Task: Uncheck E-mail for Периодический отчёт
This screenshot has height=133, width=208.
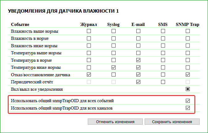Action: [x=138, y=82]
